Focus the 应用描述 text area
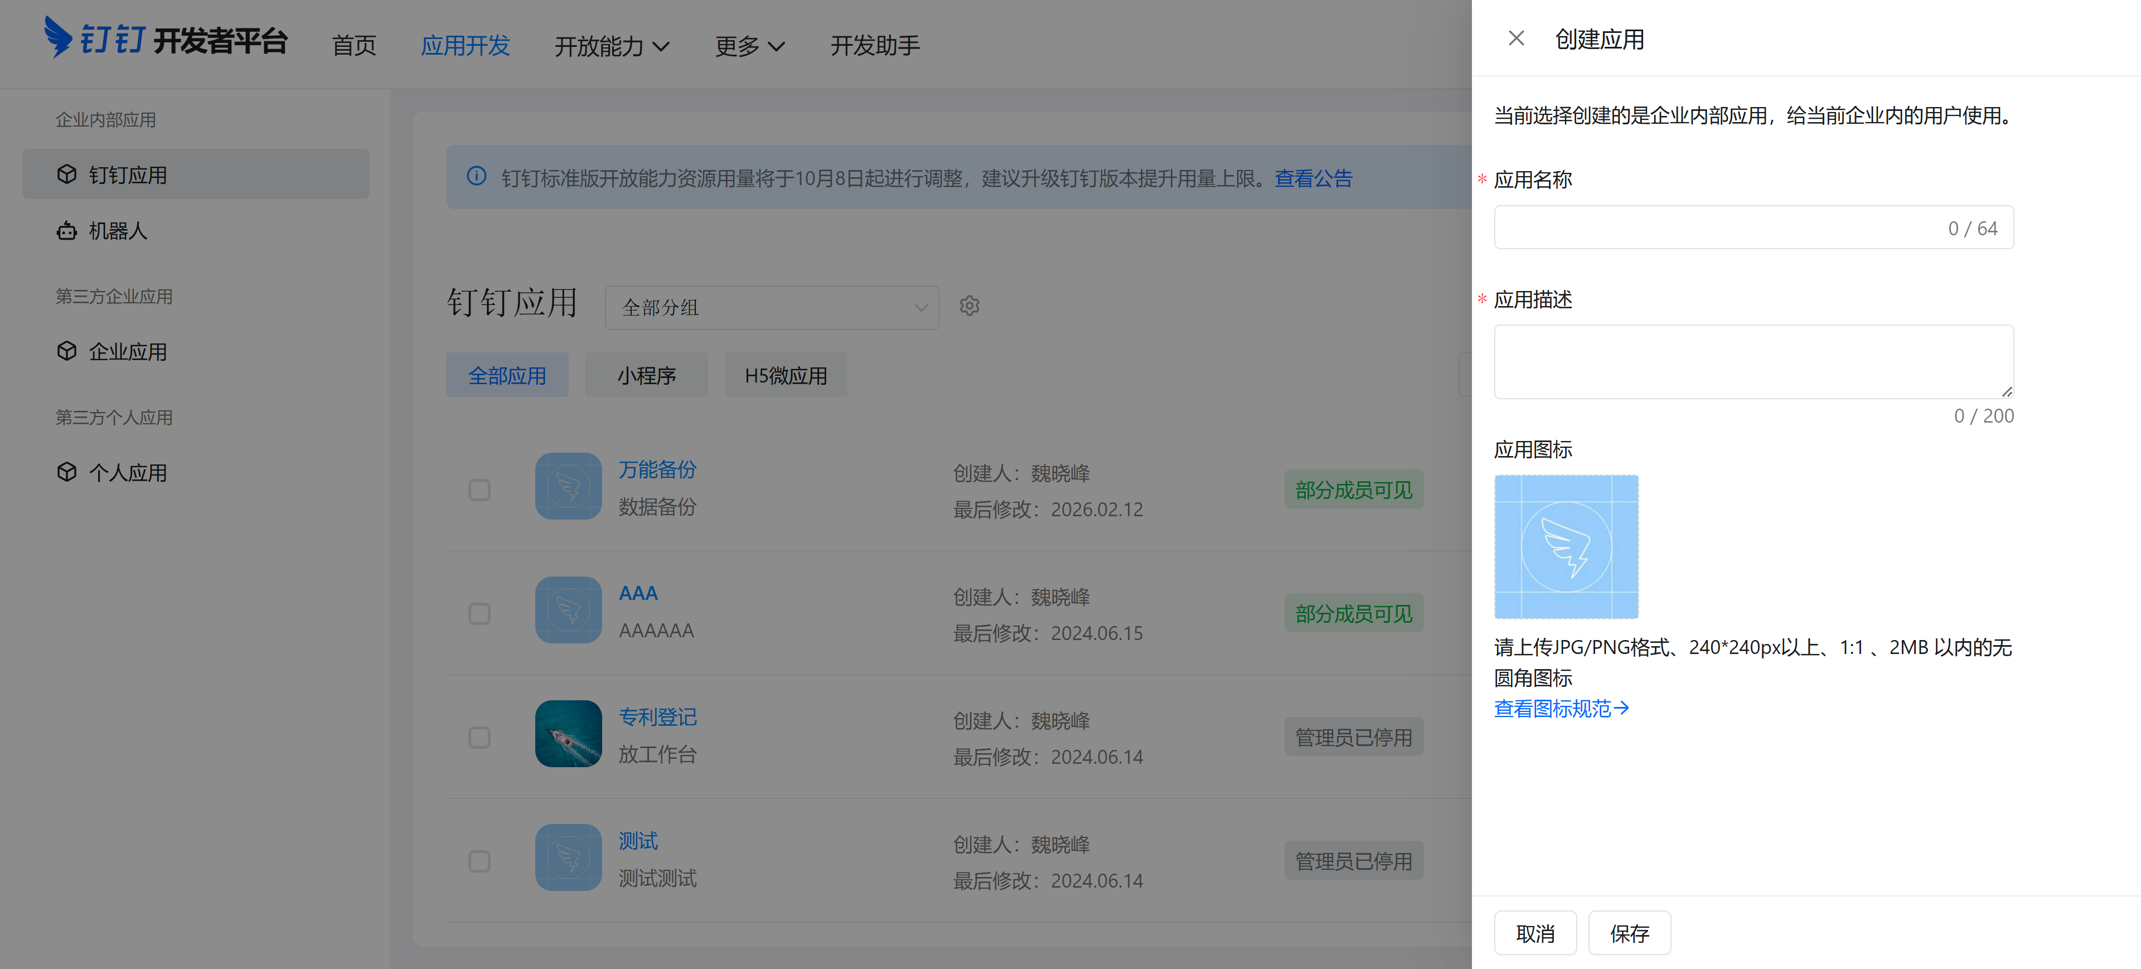 1754,362
